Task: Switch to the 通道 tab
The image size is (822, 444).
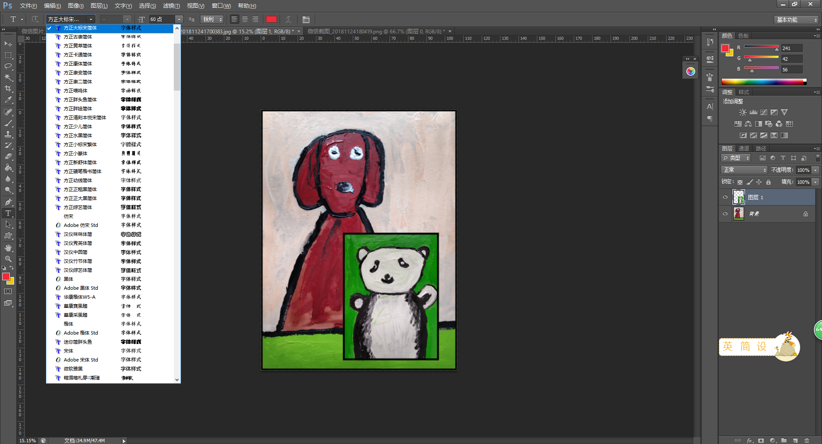Action: point(744,148)
